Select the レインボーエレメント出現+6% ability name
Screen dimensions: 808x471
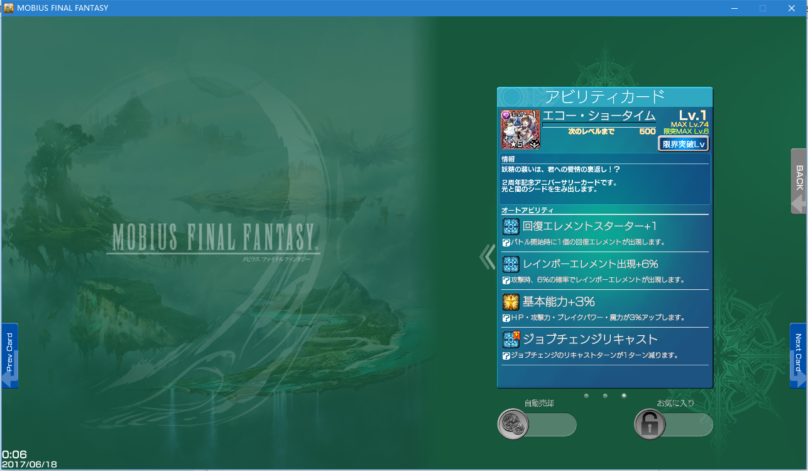click(x=591, y=264)
